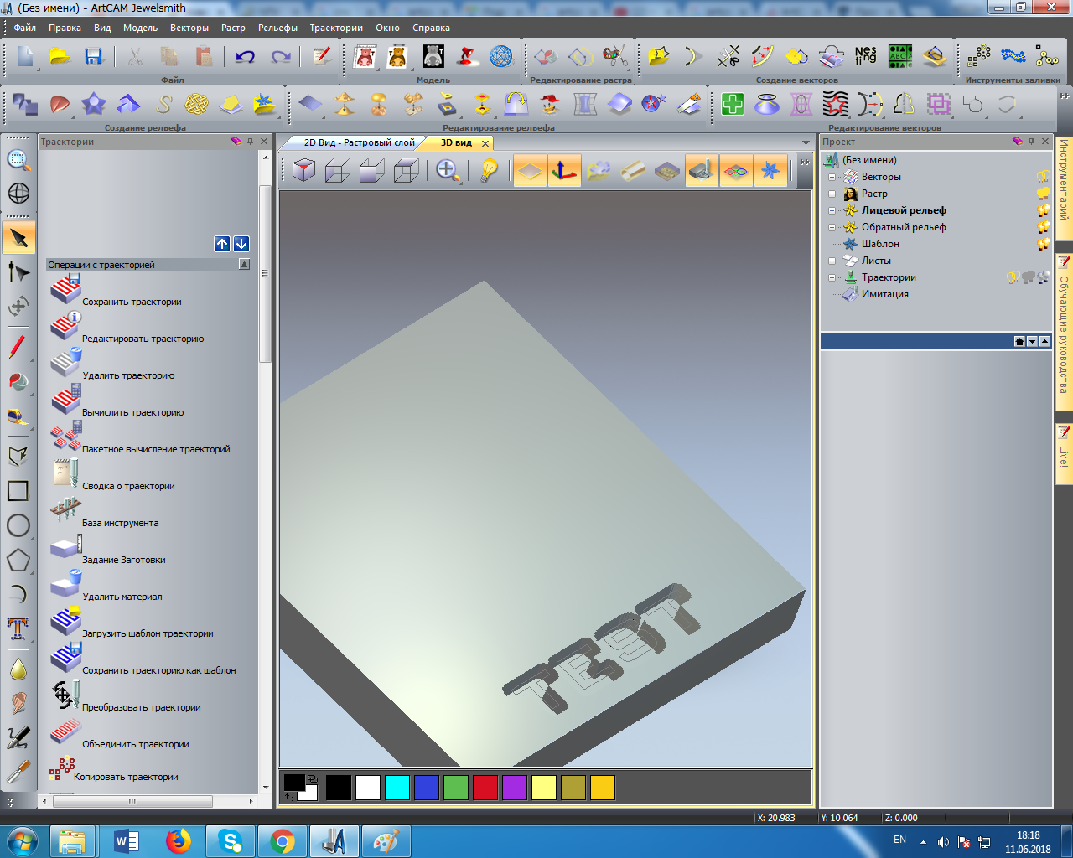Pick the cyan color swatch

pos(397,788)
